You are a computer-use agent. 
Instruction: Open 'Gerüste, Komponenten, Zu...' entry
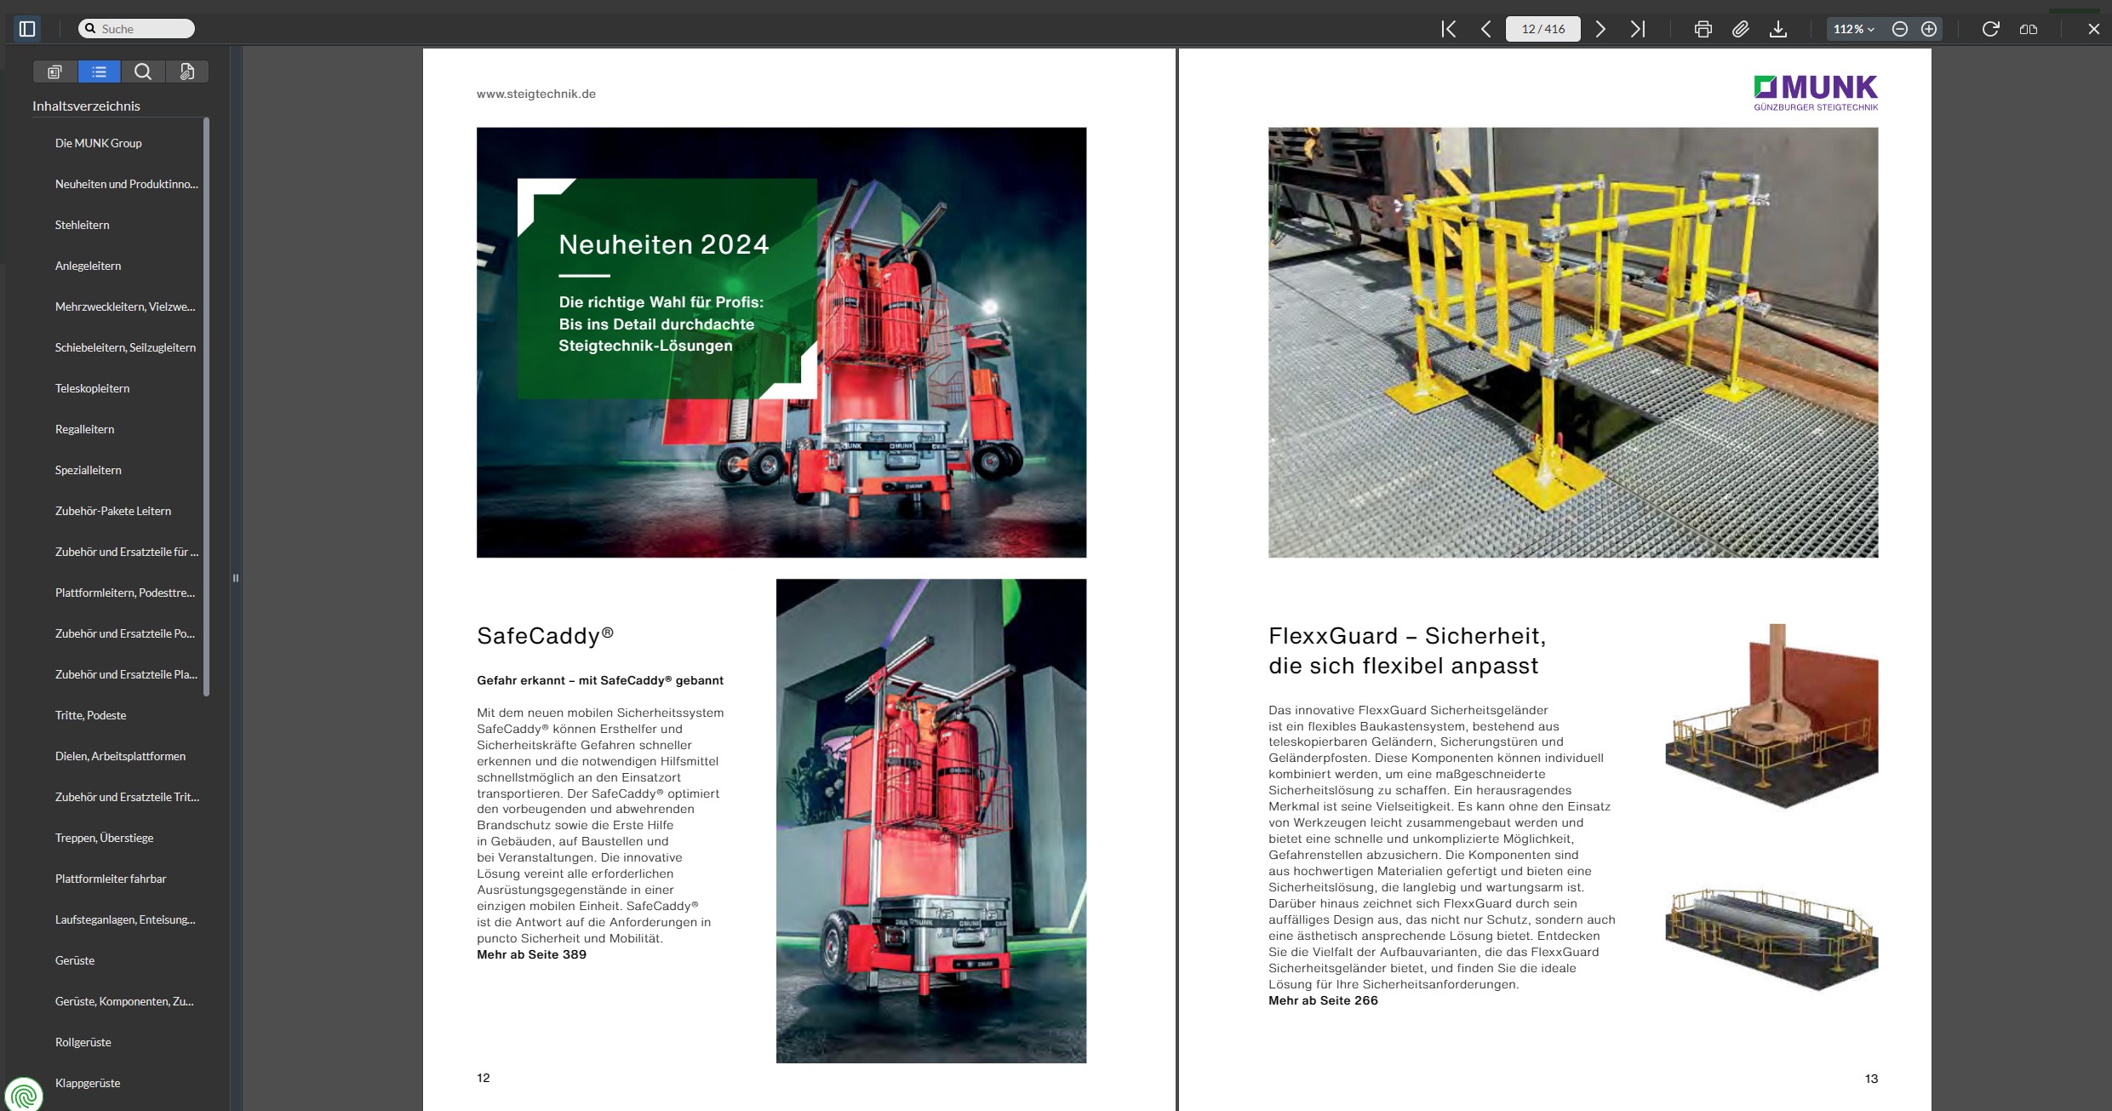124,1001
